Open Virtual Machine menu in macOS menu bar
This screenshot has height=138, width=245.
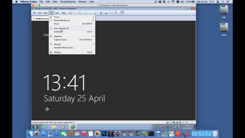coord(68,2)
